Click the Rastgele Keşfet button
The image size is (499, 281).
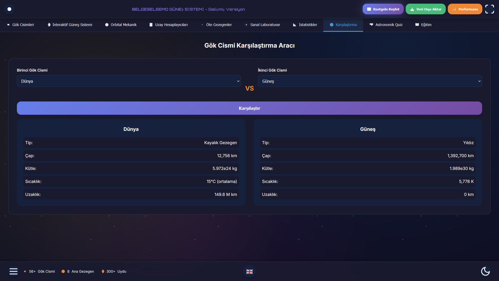coord(383,9)
